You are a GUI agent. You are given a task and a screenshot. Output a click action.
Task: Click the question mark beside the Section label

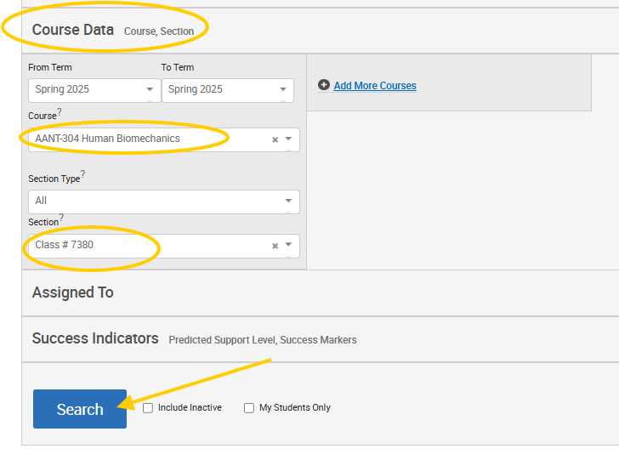point(61,219)
